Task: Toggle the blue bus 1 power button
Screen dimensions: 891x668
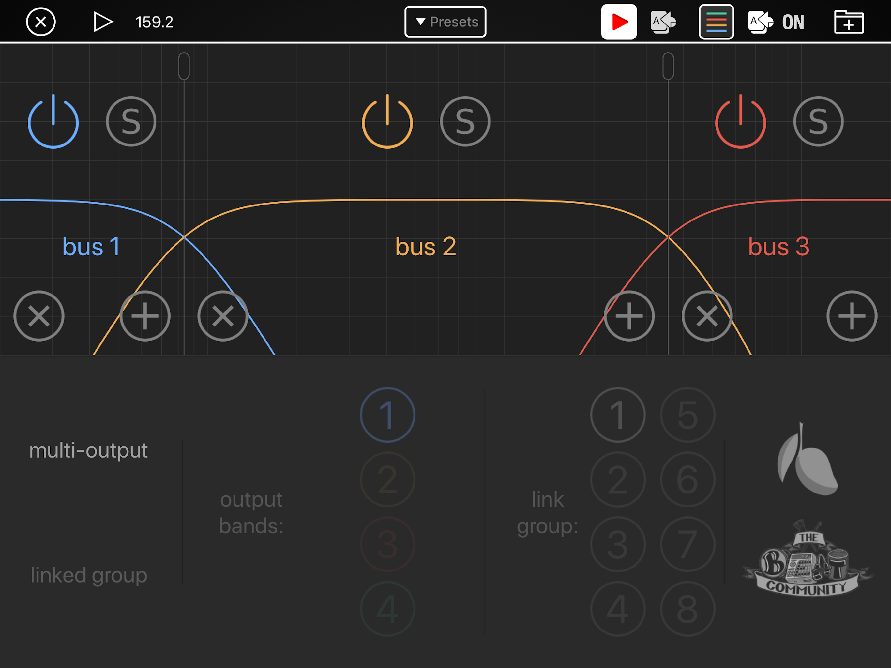Action: click(53, 121)
